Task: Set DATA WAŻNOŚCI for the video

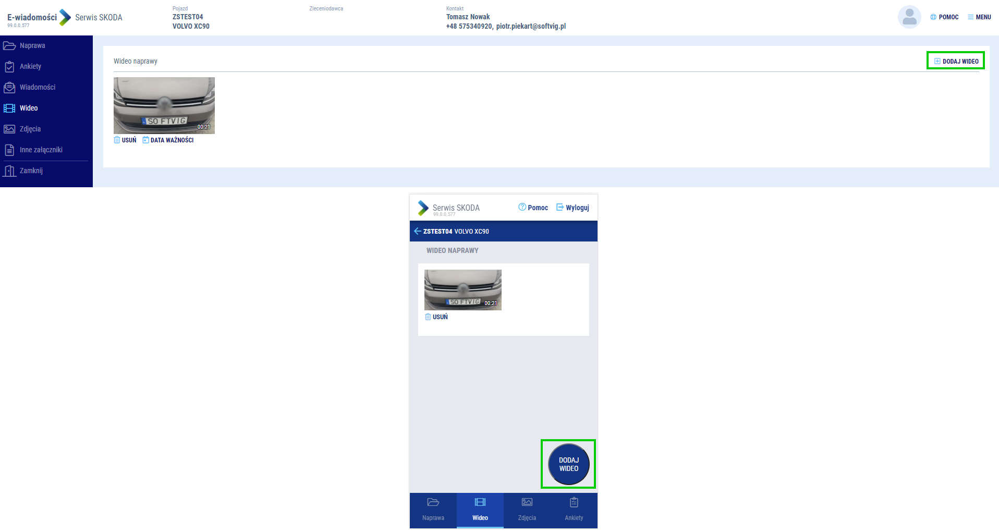Action: 168,140
